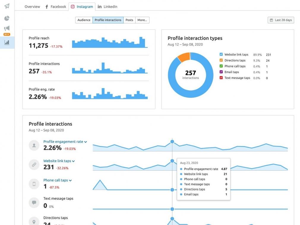Select the Instagram tab

(x=82, y=7)
